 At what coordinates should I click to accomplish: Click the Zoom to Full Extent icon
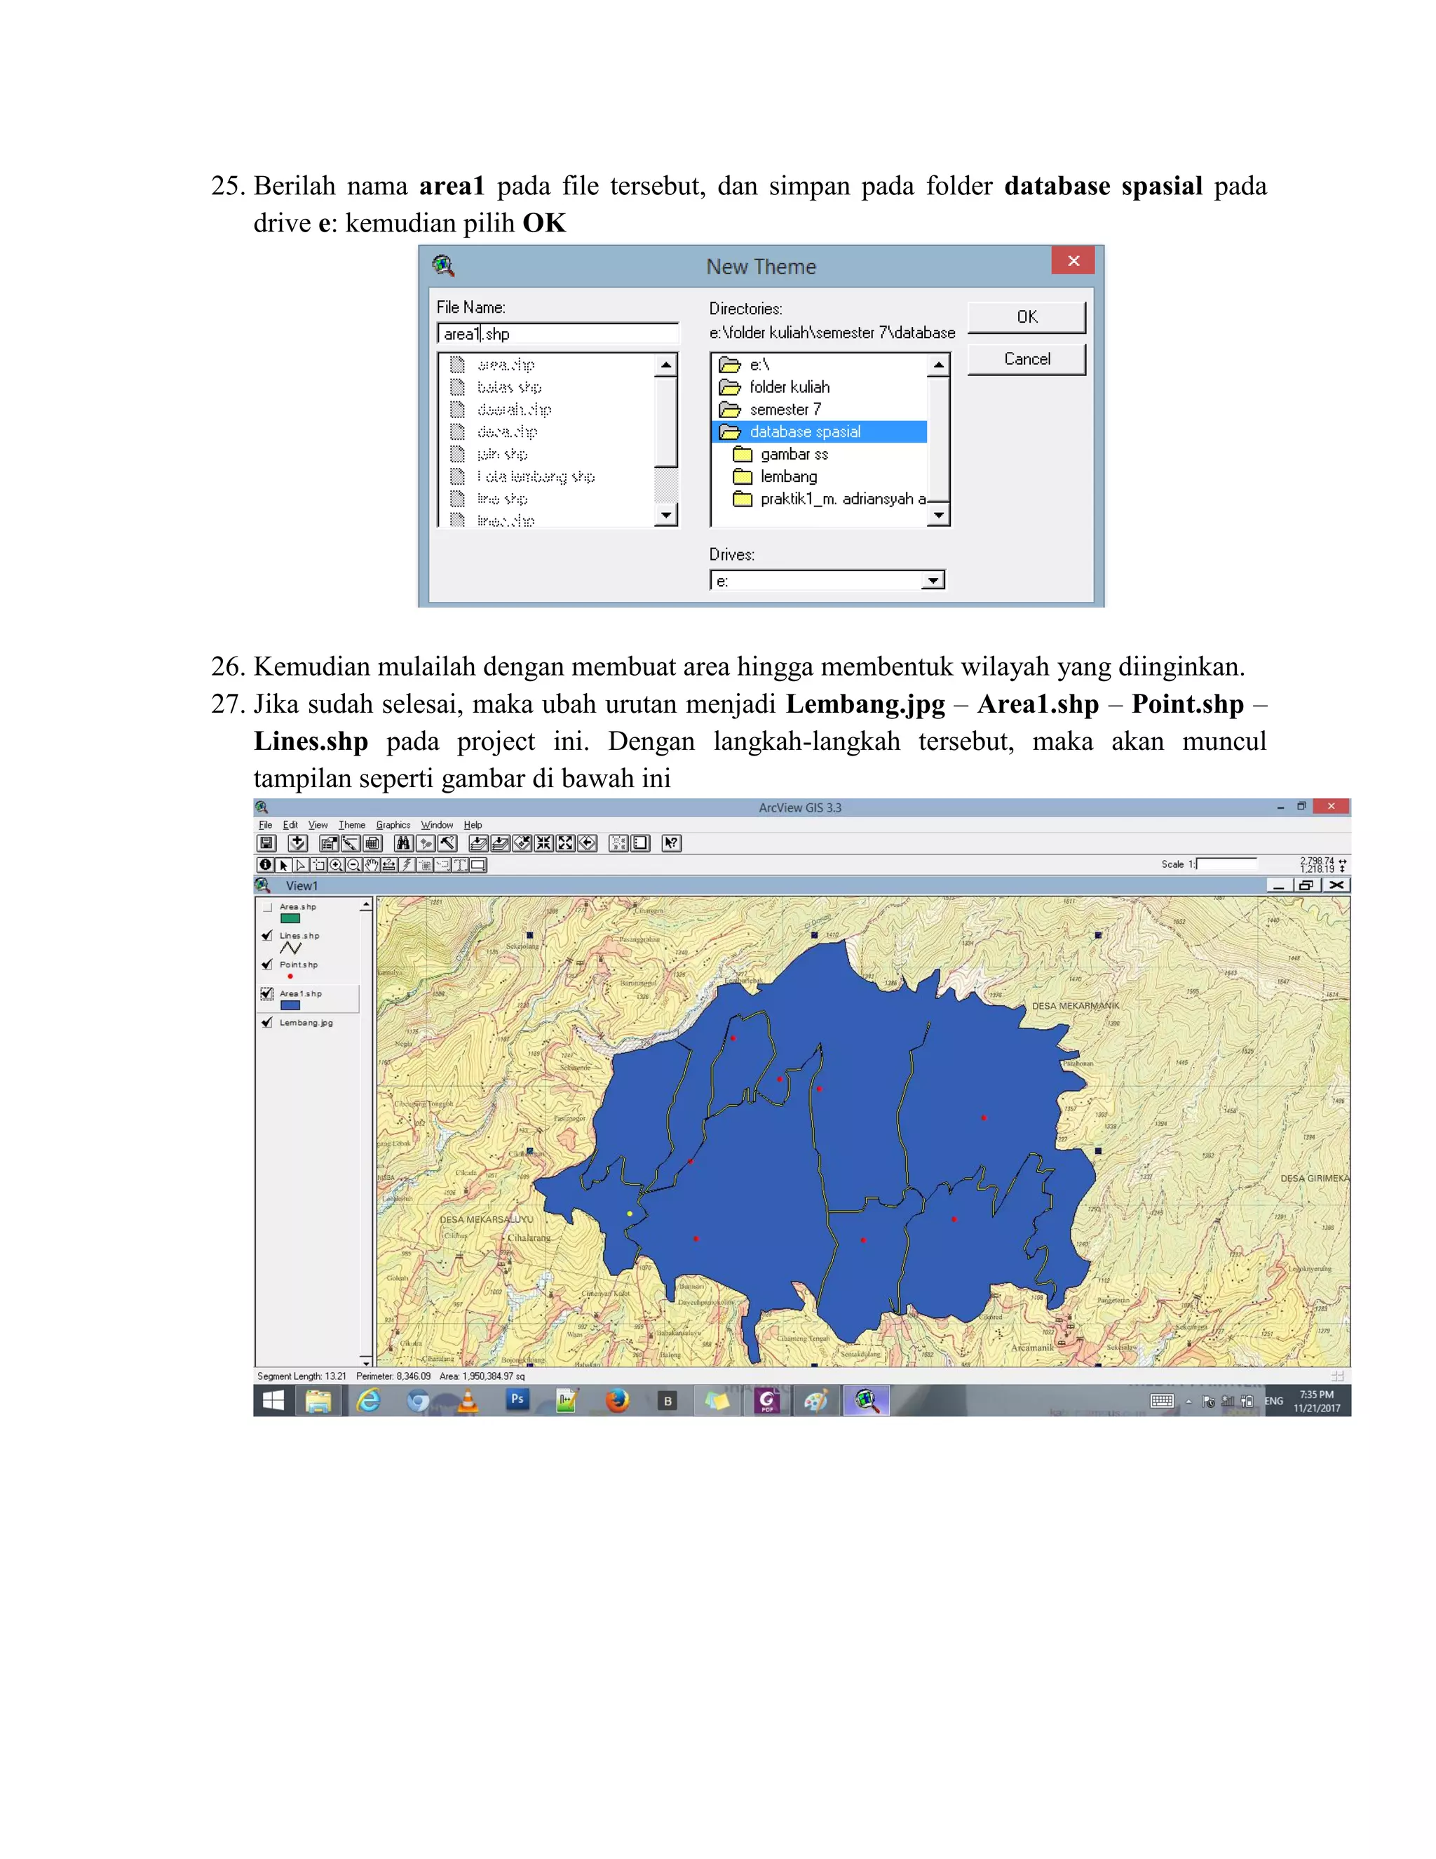click(479, 843)
